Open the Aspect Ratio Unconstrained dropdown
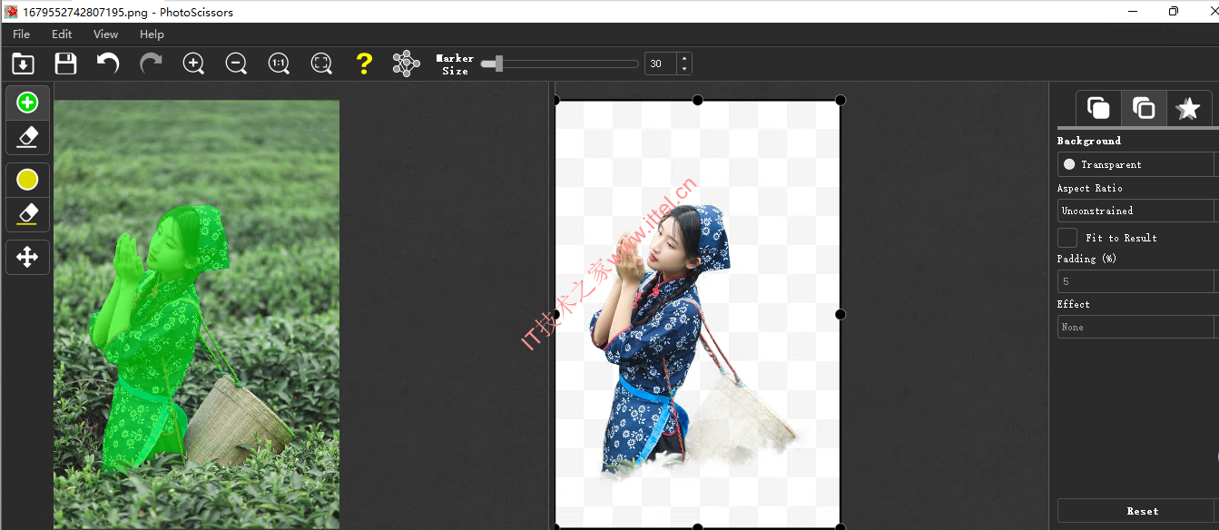 coord(1138,211)
